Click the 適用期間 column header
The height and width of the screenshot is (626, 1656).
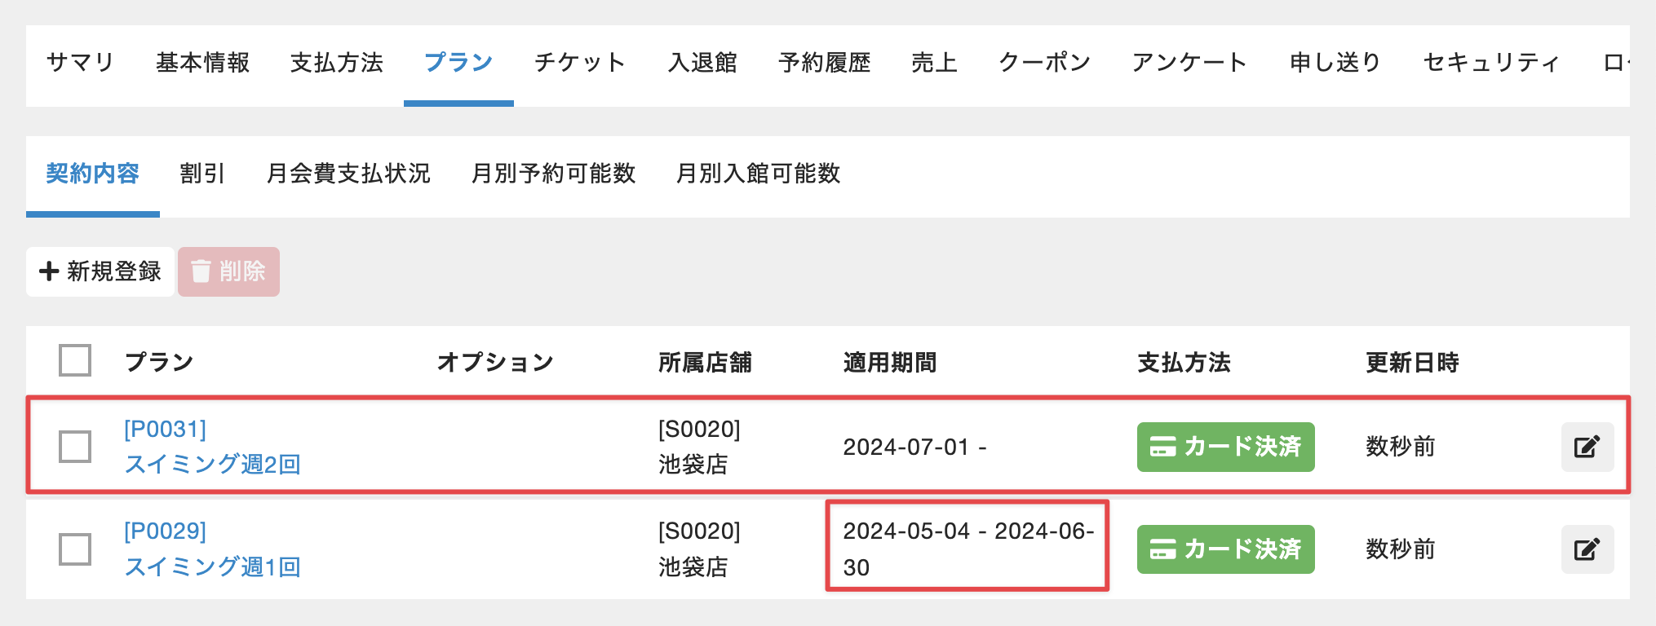890,362
